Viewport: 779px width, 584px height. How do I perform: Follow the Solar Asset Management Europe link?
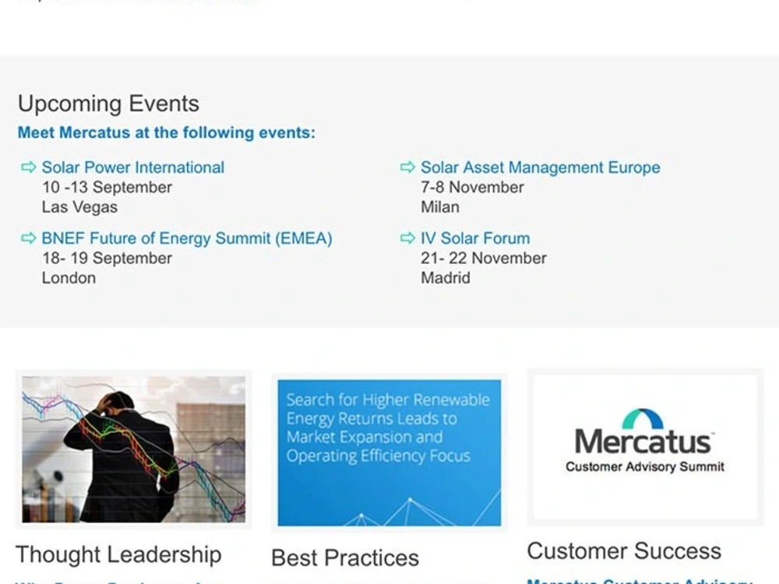540,167
